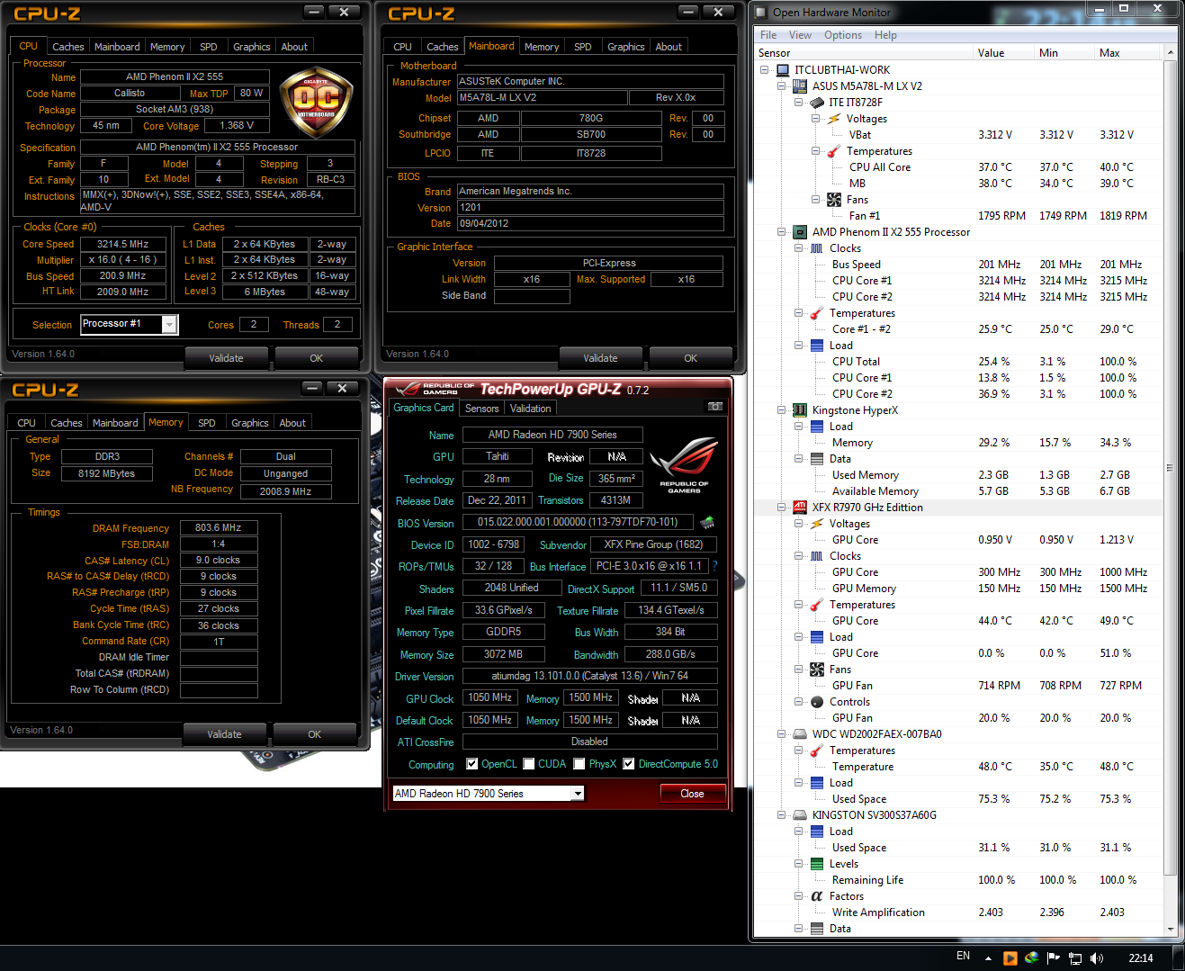Click the fan icon under ITE IT8728F

pos(834,200)
